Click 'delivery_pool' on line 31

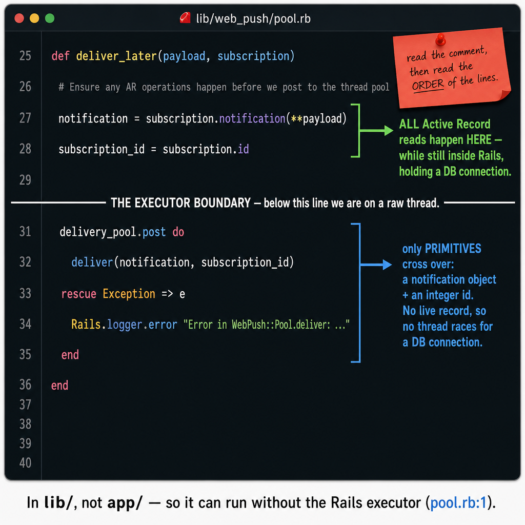tap(98, 232)
